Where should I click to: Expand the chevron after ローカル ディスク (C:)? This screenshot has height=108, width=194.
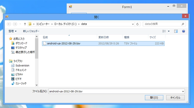(79, 24)
